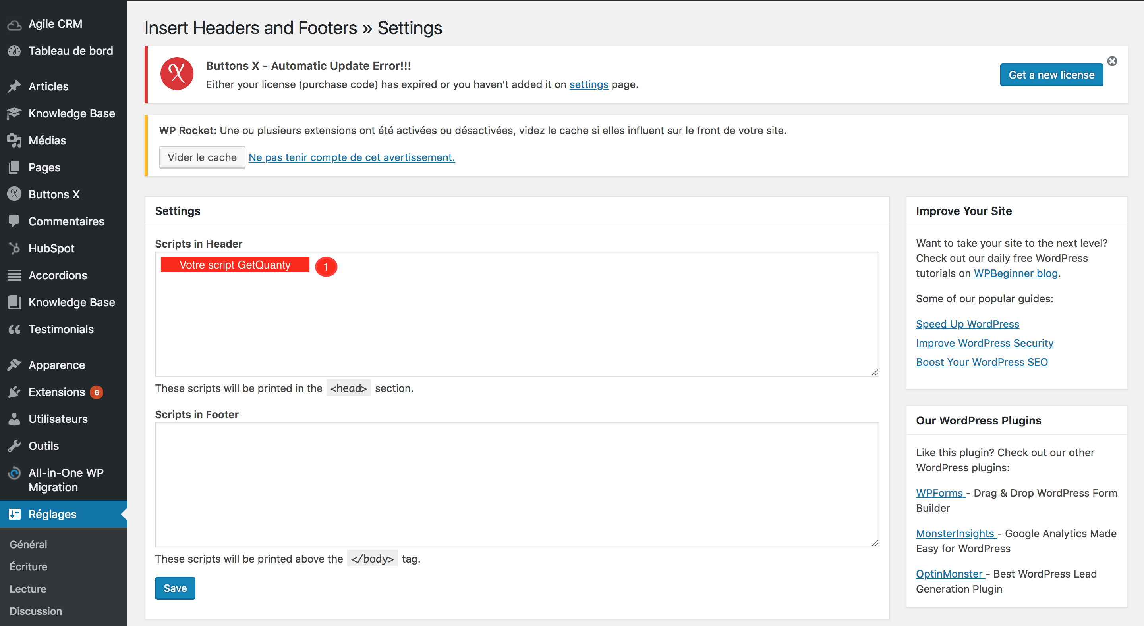Open the WPBeginner blog link
The height and width of the screenshot is (626, 1144).
point(1016,273)
